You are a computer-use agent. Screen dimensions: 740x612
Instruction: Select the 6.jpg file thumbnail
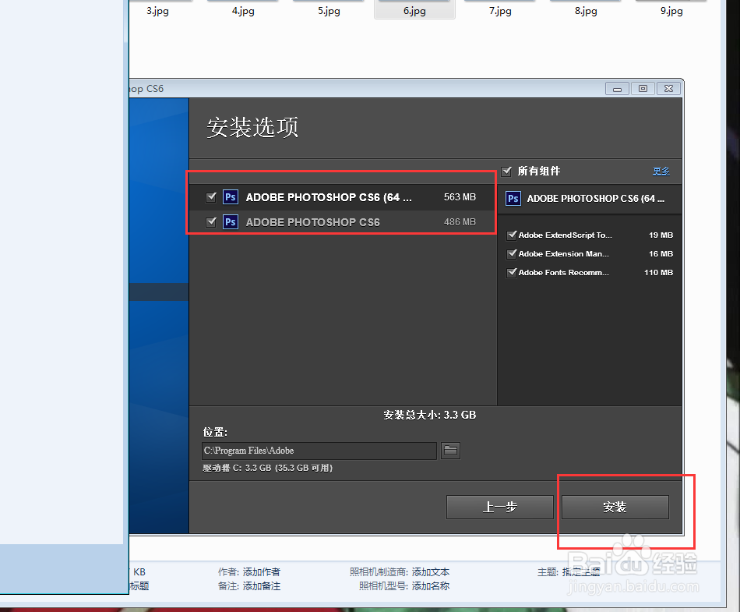pyautogui.click(x=414, y=11)
